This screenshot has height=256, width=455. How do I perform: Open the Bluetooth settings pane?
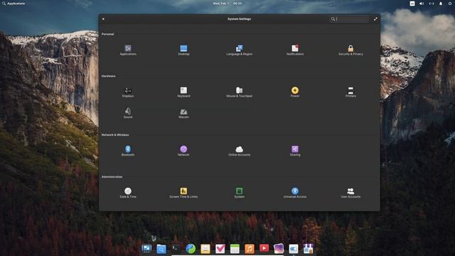[128, 151]
